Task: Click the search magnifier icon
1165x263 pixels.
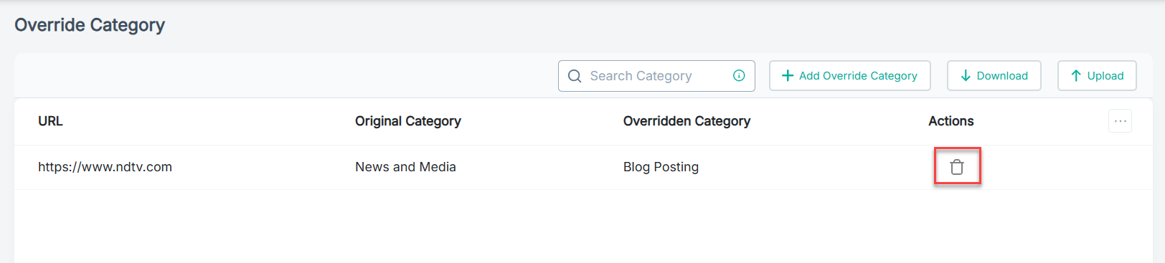Action: (575, 76)
